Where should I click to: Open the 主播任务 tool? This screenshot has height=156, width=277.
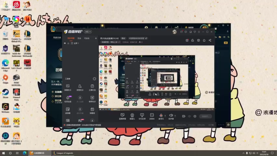[x=92, y=88]
